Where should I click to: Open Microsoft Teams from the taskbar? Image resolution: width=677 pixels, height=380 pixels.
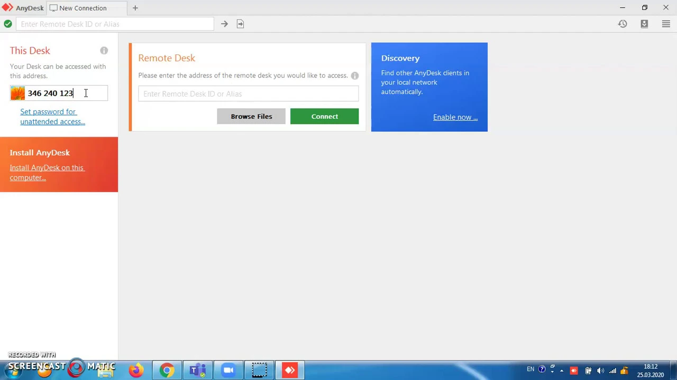(198, 370)
